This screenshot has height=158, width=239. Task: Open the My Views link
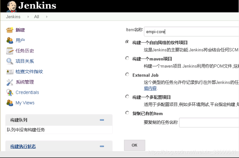pos(25,103)
